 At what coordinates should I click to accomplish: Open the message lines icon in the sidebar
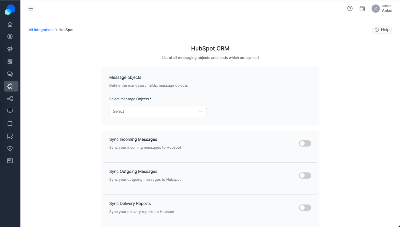point(10,111)
